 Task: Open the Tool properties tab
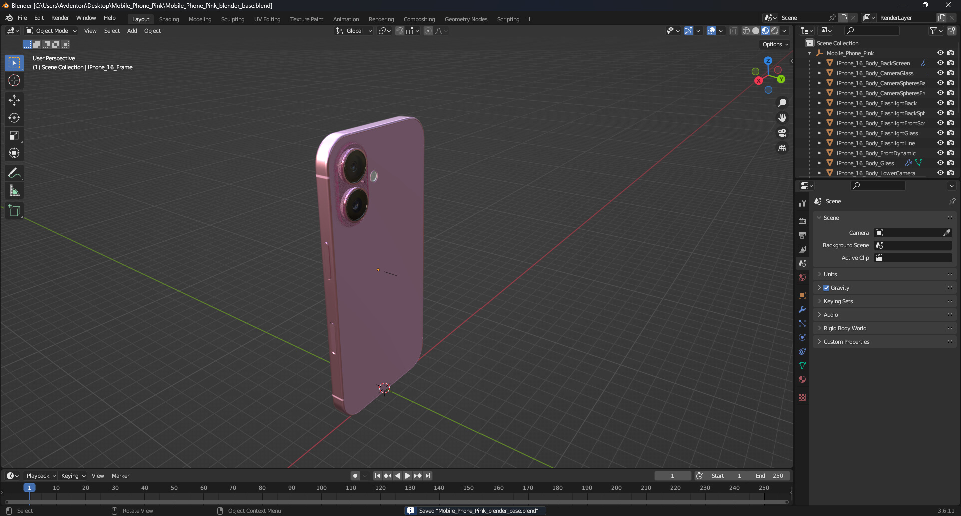coord(802,203)
